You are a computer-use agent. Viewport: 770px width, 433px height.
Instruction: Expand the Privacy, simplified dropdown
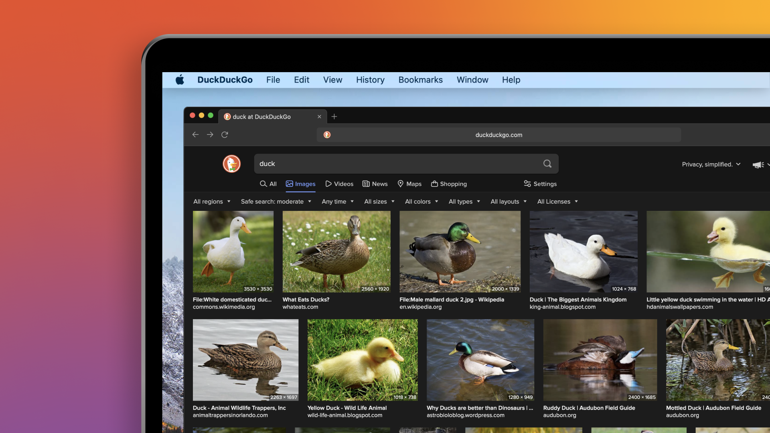[711, 164]
